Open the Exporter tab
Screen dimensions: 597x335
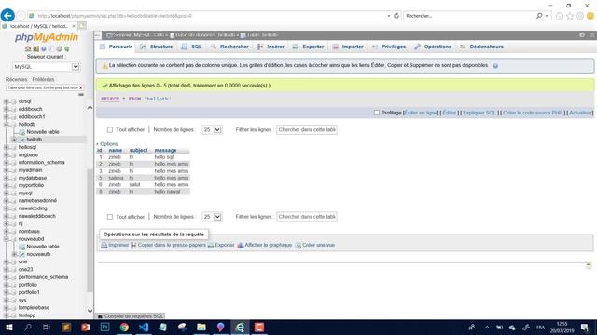(x=309, y=47)
